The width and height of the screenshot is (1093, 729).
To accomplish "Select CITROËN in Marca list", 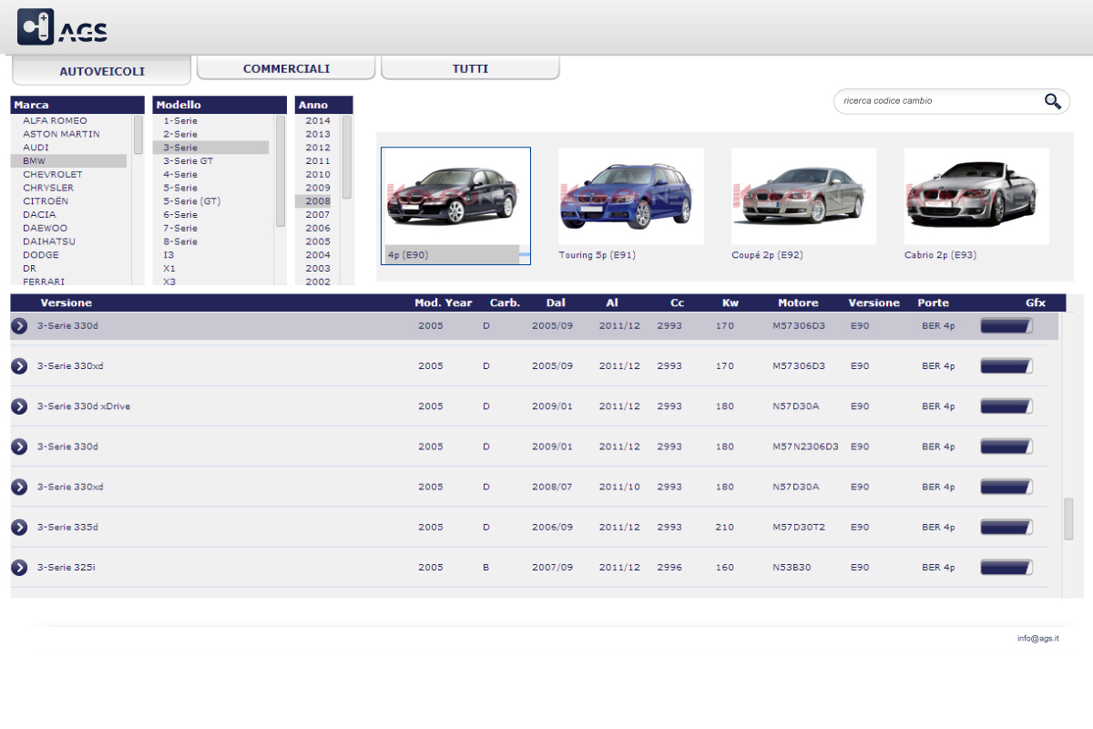I will [x=46, y=200].
